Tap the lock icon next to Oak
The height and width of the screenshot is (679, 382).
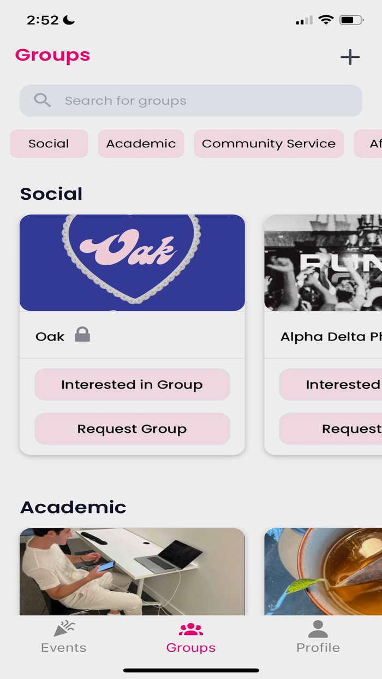(x=82, y=333)
